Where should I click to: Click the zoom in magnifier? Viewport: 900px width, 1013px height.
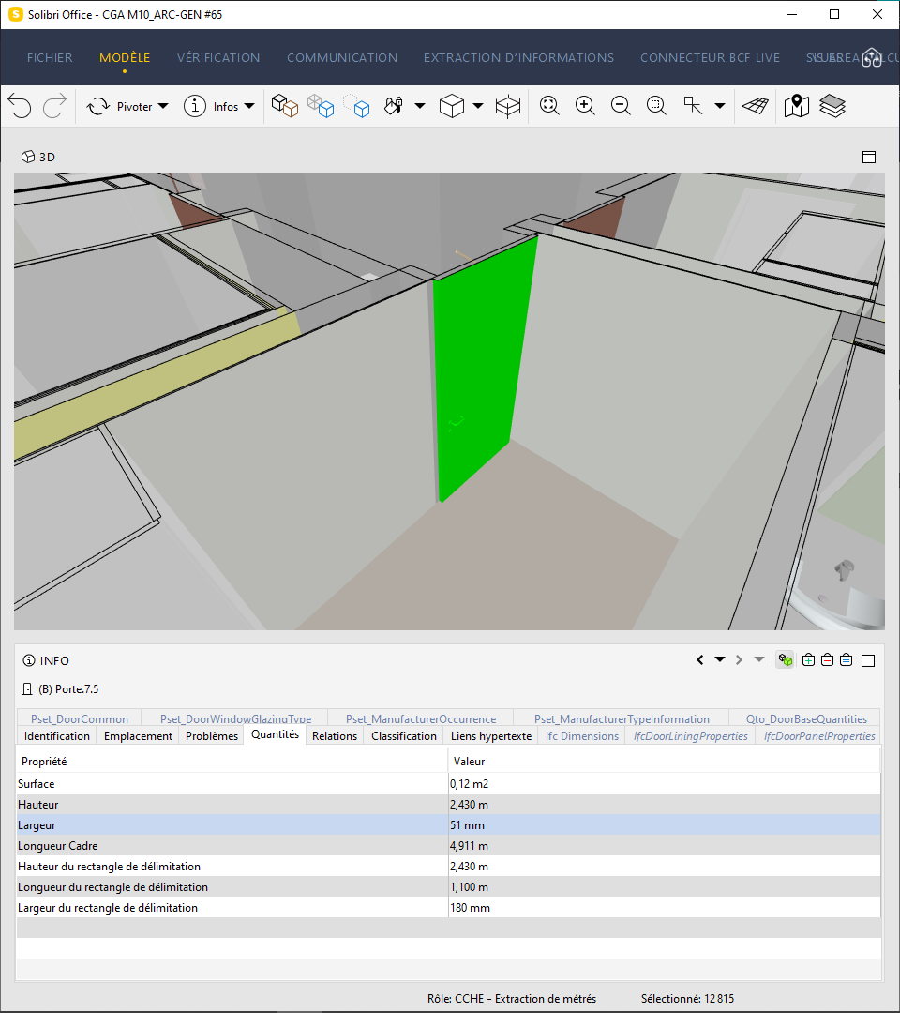coord(585,105)
